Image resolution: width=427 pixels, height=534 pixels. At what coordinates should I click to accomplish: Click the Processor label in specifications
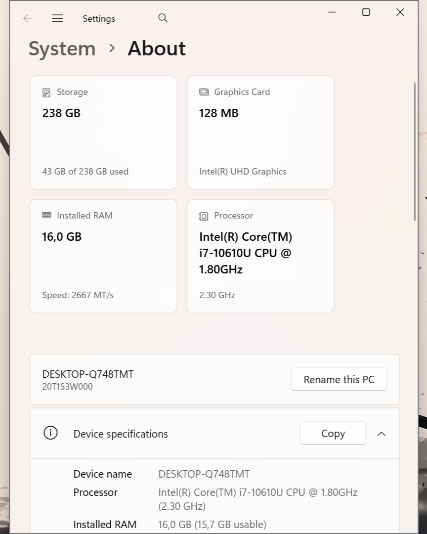tap(95, 492)
